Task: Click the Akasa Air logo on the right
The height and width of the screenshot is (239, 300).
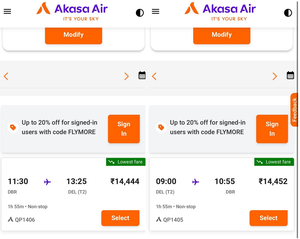Action: (220, 11)
